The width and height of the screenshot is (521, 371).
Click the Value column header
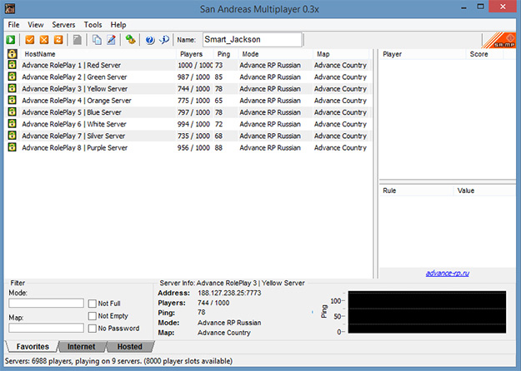[x=484, y=190]
